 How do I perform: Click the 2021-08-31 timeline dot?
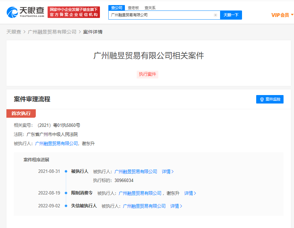click(x=66, y=171)
